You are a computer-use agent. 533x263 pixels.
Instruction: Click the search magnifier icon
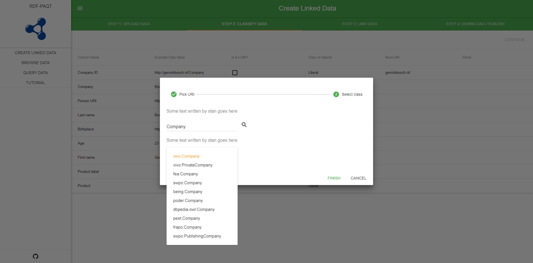pyautogui.click(x=244, y=125)
